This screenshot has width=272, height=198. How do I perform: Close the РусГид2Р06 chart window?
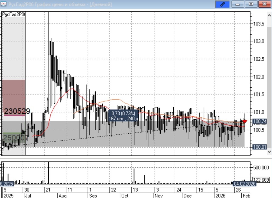pyautogui.click(x=264, y=4)
